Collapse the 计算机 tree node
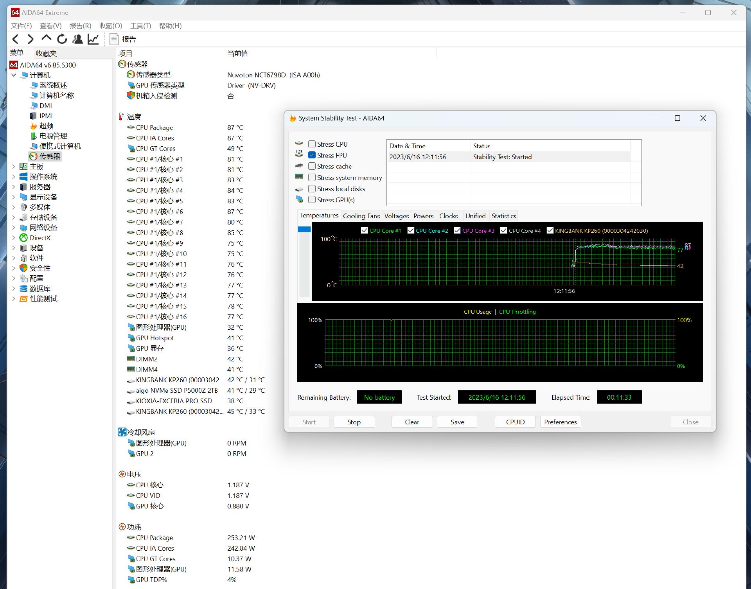 pos(14,75)
